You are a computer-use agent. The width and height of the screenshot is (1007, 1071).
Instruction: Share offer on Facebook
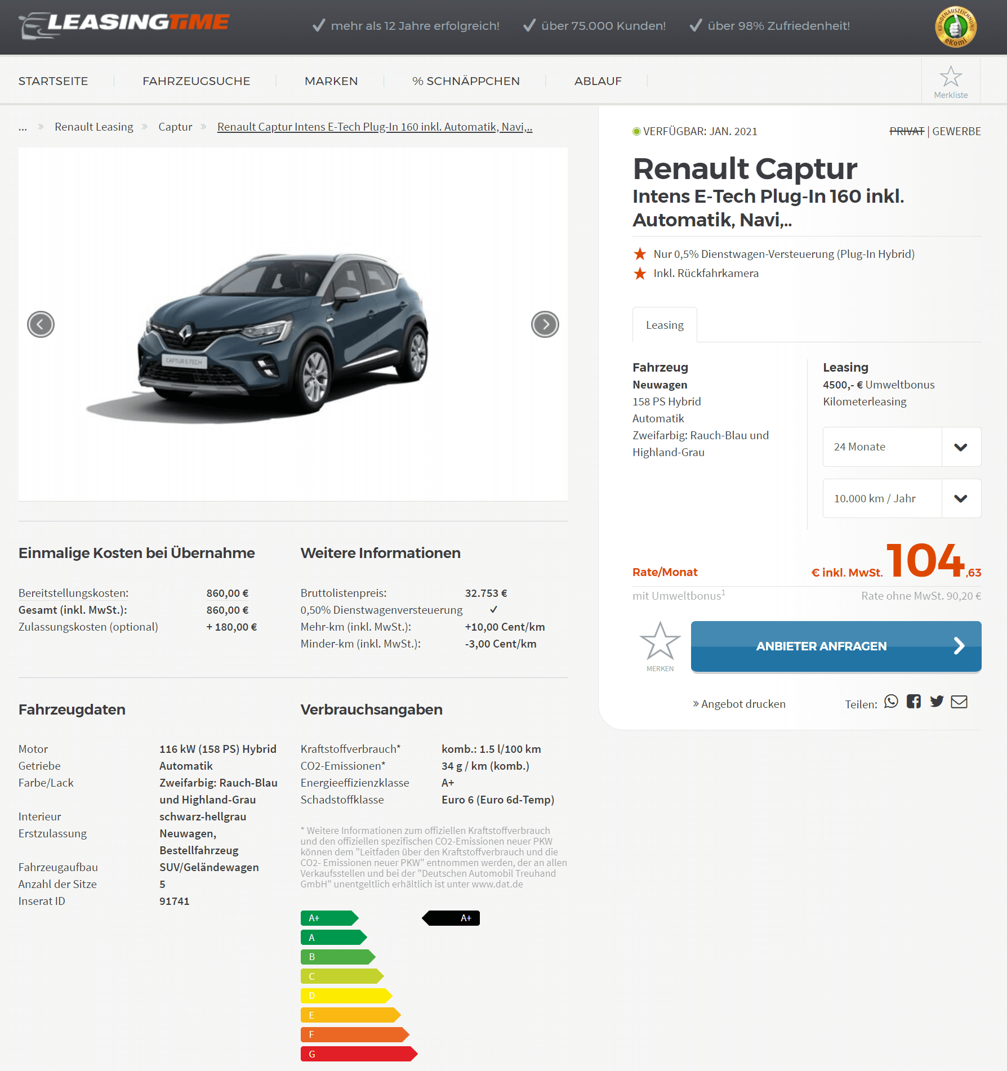[914, 702]
